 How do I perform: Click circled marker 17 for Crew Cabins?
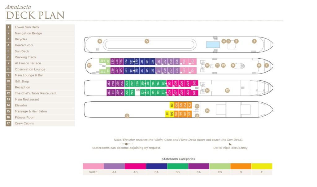click(x=127, y=116)
